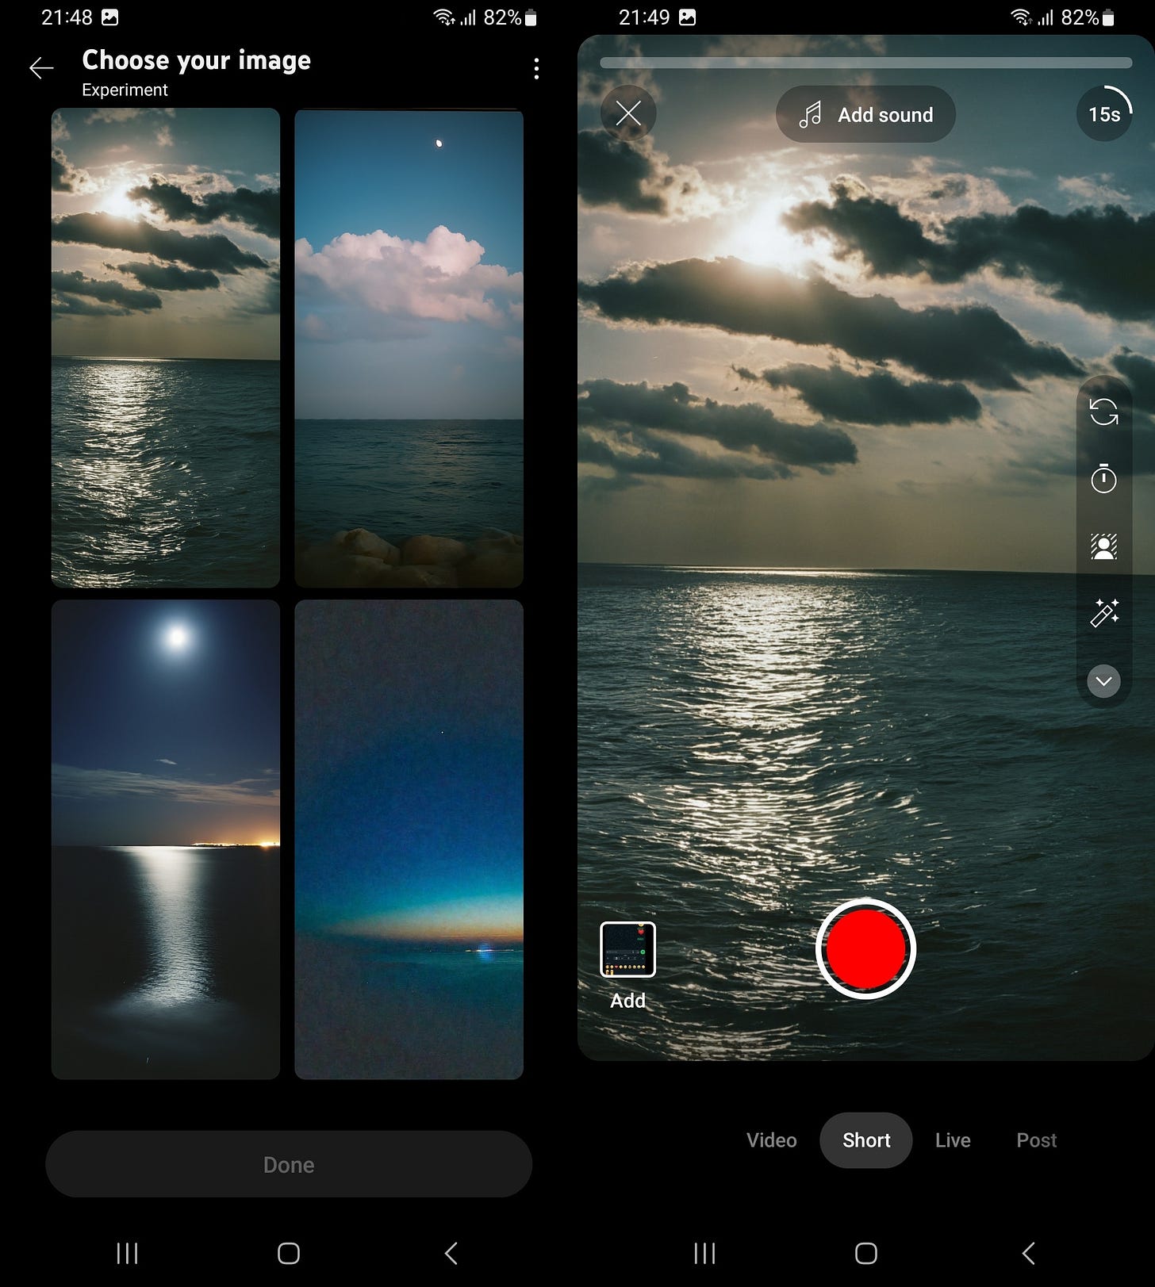Close the Shorts camera with X
Screen dimensions: 1155x1287
[628, 114]
